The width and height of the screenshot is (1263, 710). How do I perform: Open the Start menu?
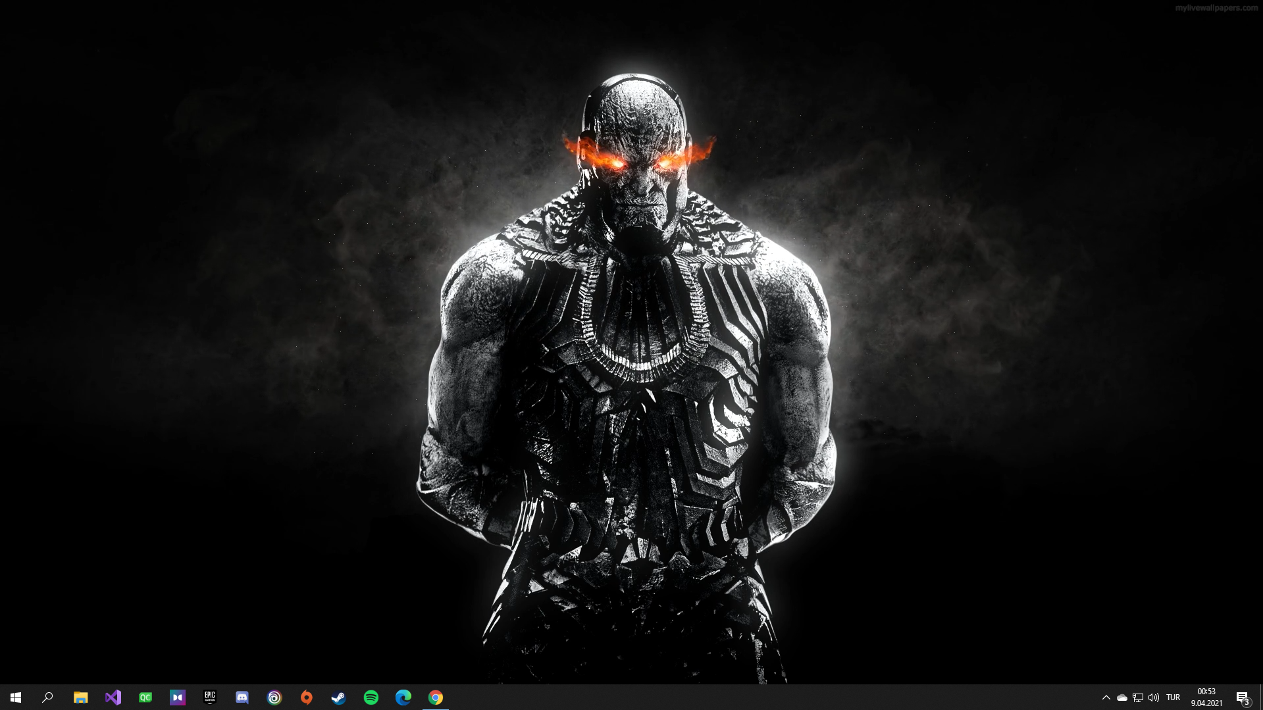[14, 697]
